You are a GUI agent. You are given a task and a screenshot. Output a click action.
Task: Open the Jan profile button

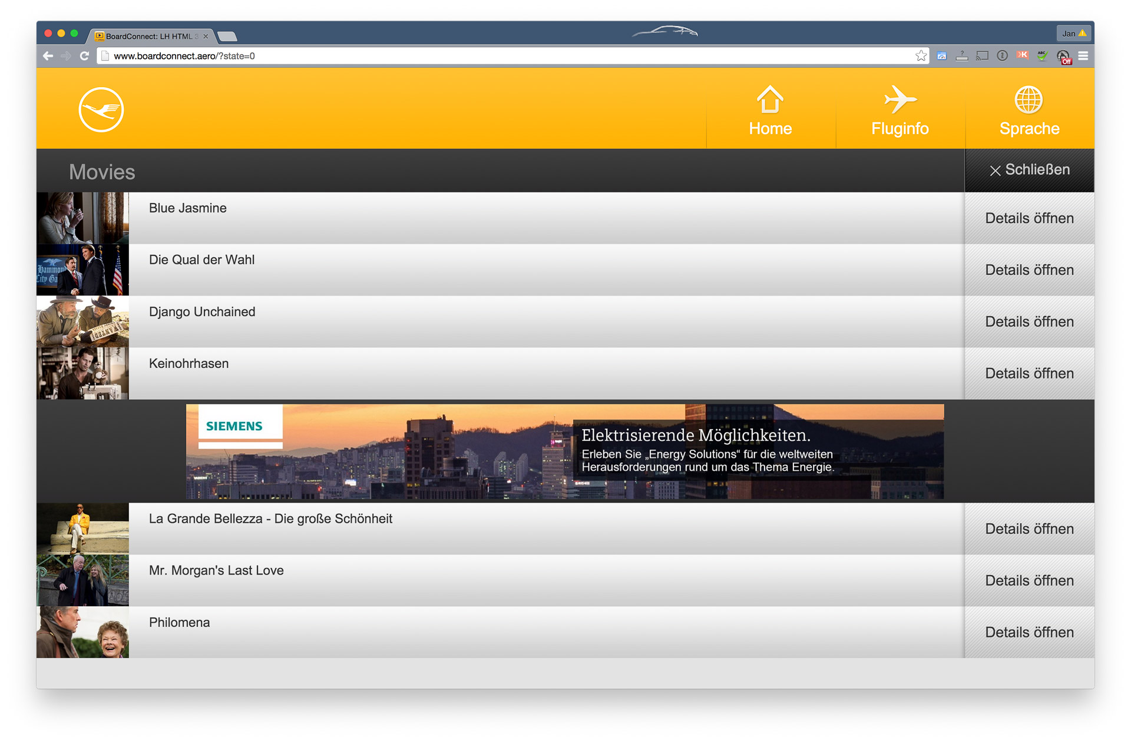(x=1073, y=34)
